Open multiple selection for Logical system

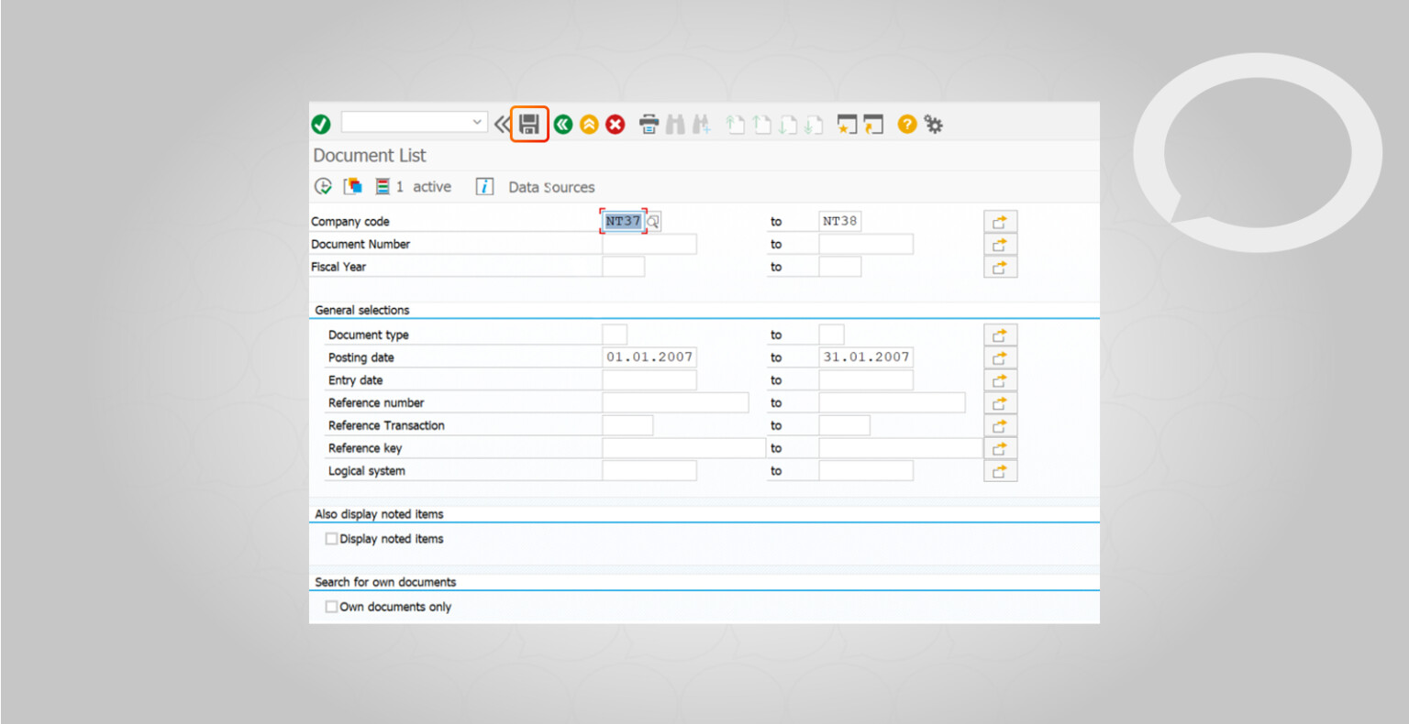[x=1000, y=472]
